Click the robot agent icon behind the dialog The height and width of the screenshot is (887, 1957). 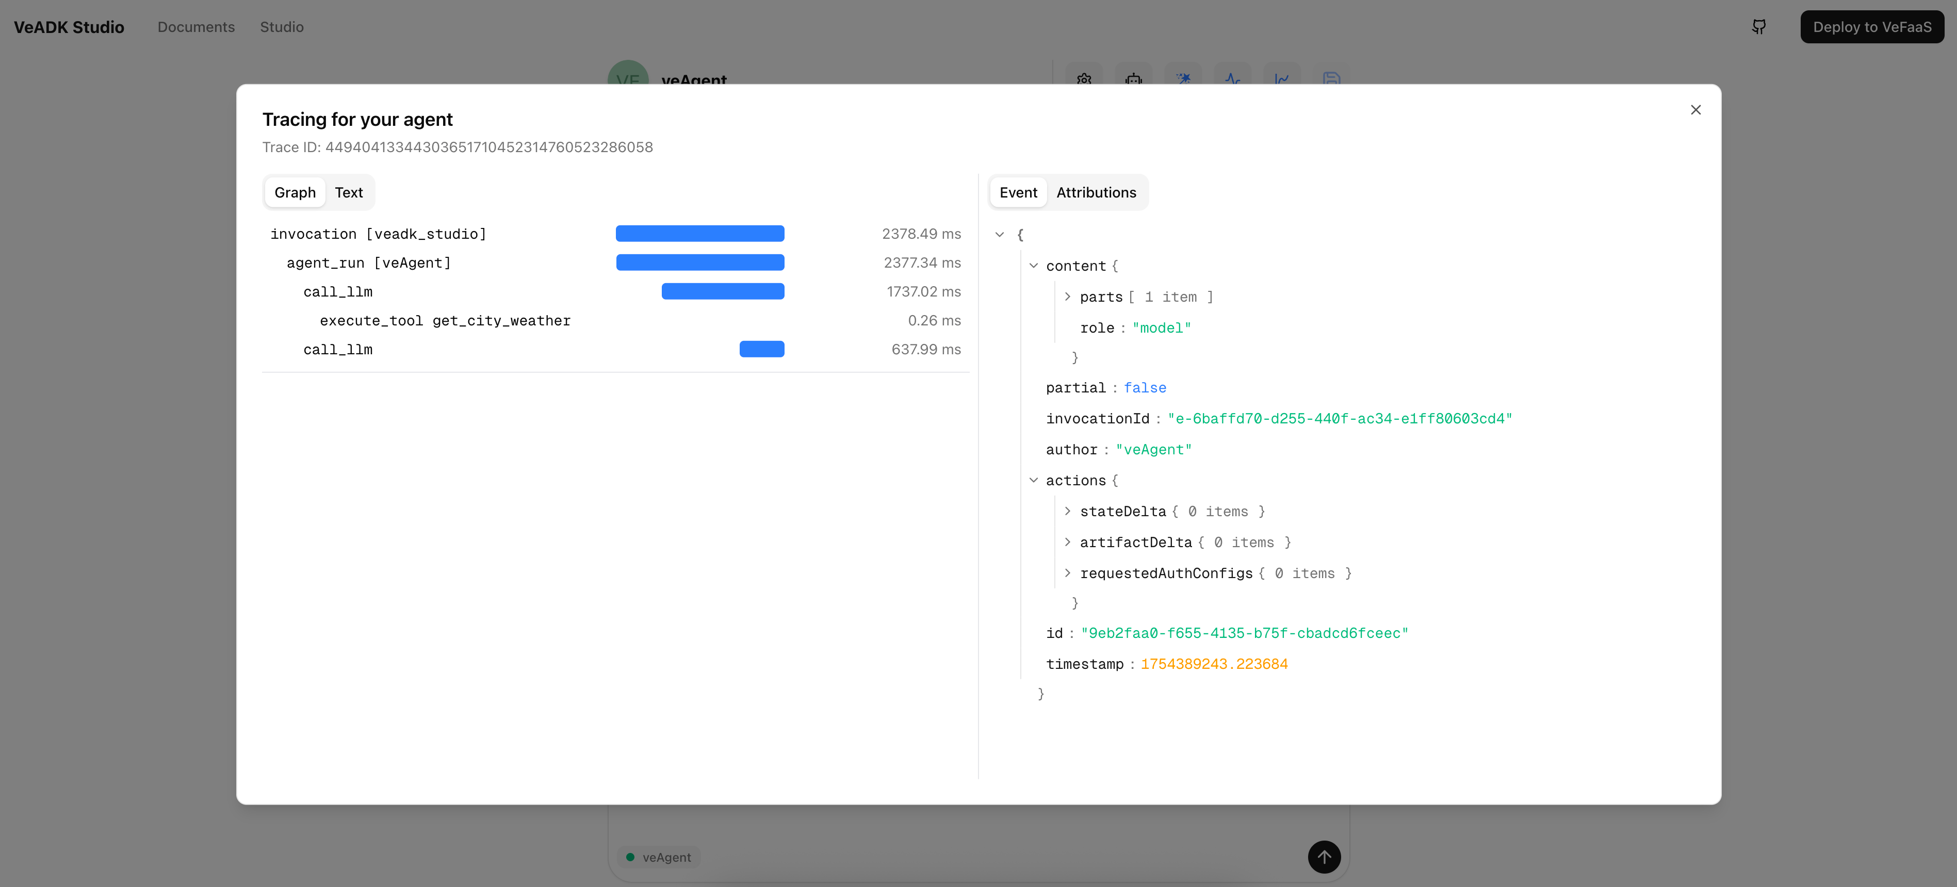[1134, 78]
